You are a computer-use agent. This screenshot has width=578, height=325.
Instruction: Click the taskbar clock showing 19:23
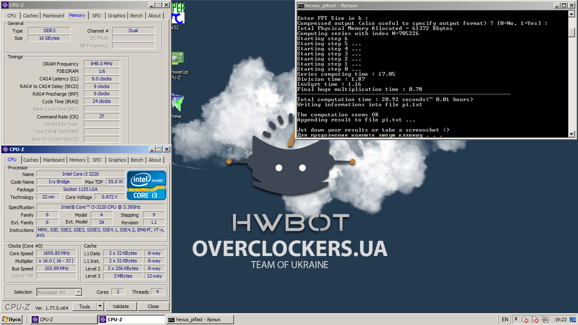[x=561, y=319]
